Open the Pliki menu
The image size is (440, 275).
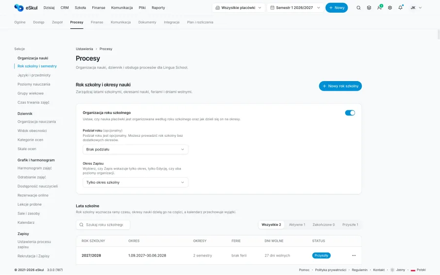tap(142, 8)
